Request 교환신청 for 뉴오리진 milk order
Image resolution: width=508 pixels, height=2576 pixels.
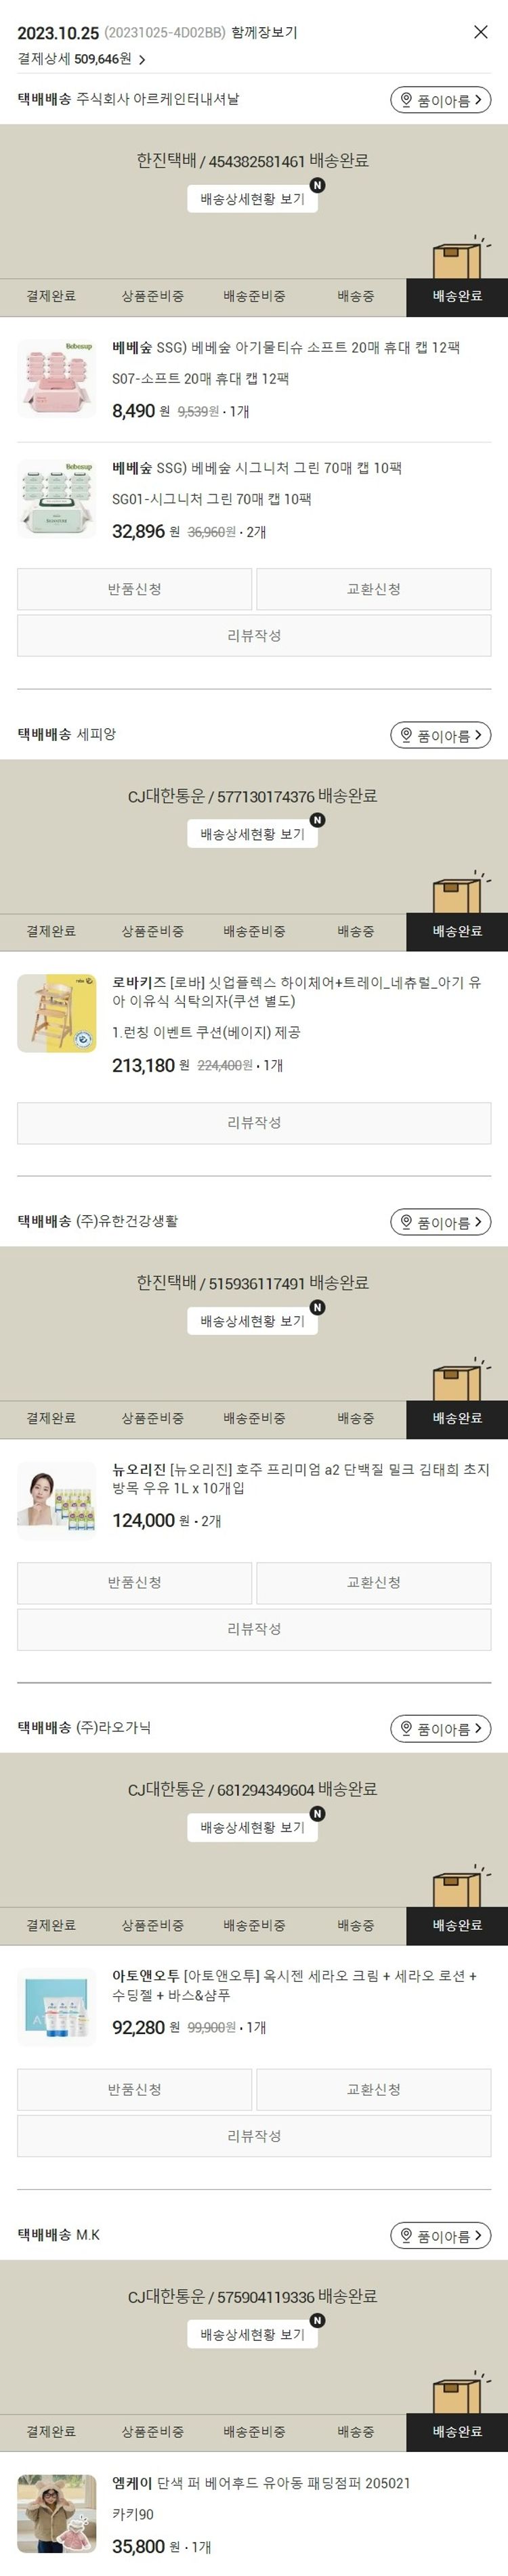pos(374,1583)
